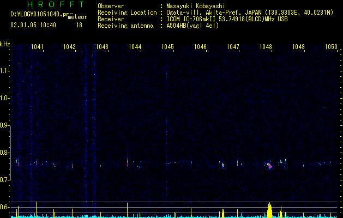Click the meteor count value 18

pos(79,25)
